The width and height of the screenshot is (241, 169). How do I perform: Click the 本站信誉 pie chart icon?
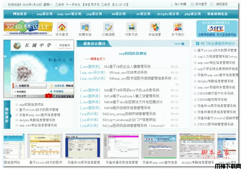coord(155,27)
